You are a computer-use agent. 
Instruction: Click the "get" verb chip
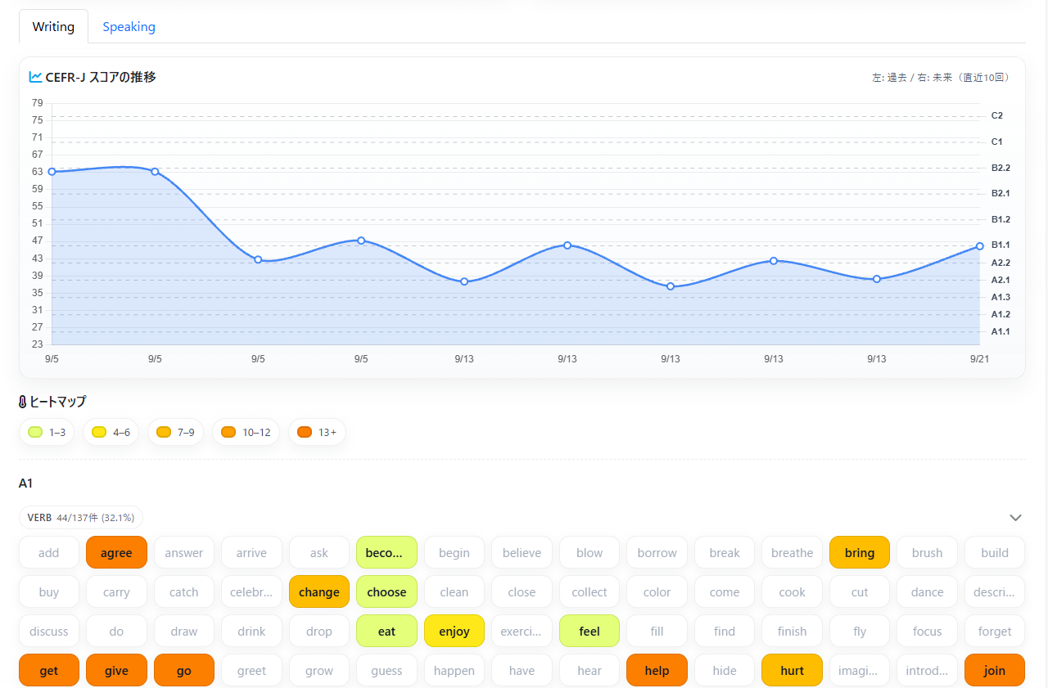click(x=49, y=671)
